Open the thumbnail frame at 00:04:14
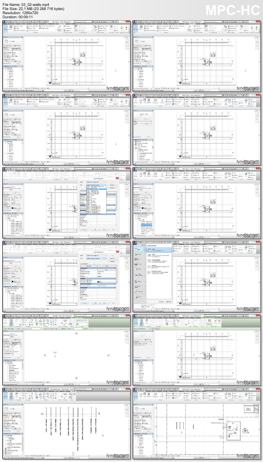The width and height of the screenshot is (263, 462). tap(197, 203)
